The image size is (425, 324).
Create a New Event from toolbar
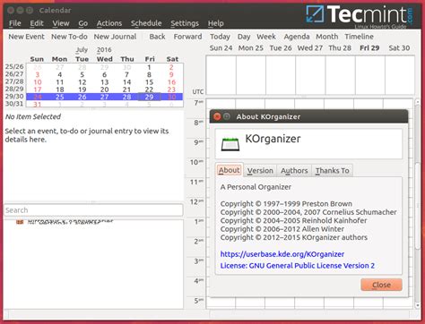[26, 37]
